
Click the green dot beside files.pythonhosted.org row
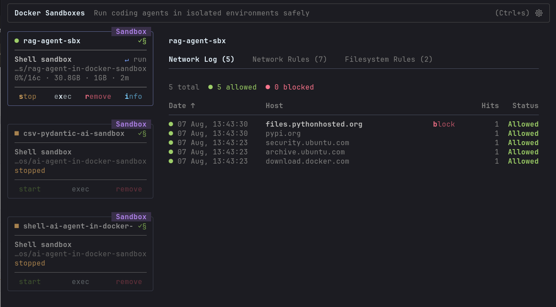pos(171,124)
